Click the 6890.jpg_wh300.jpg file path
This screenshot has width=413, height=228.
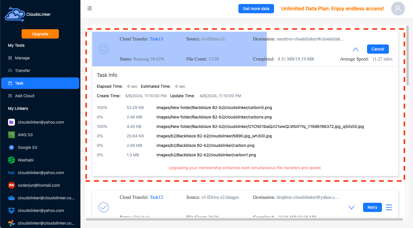pos(214,136)
